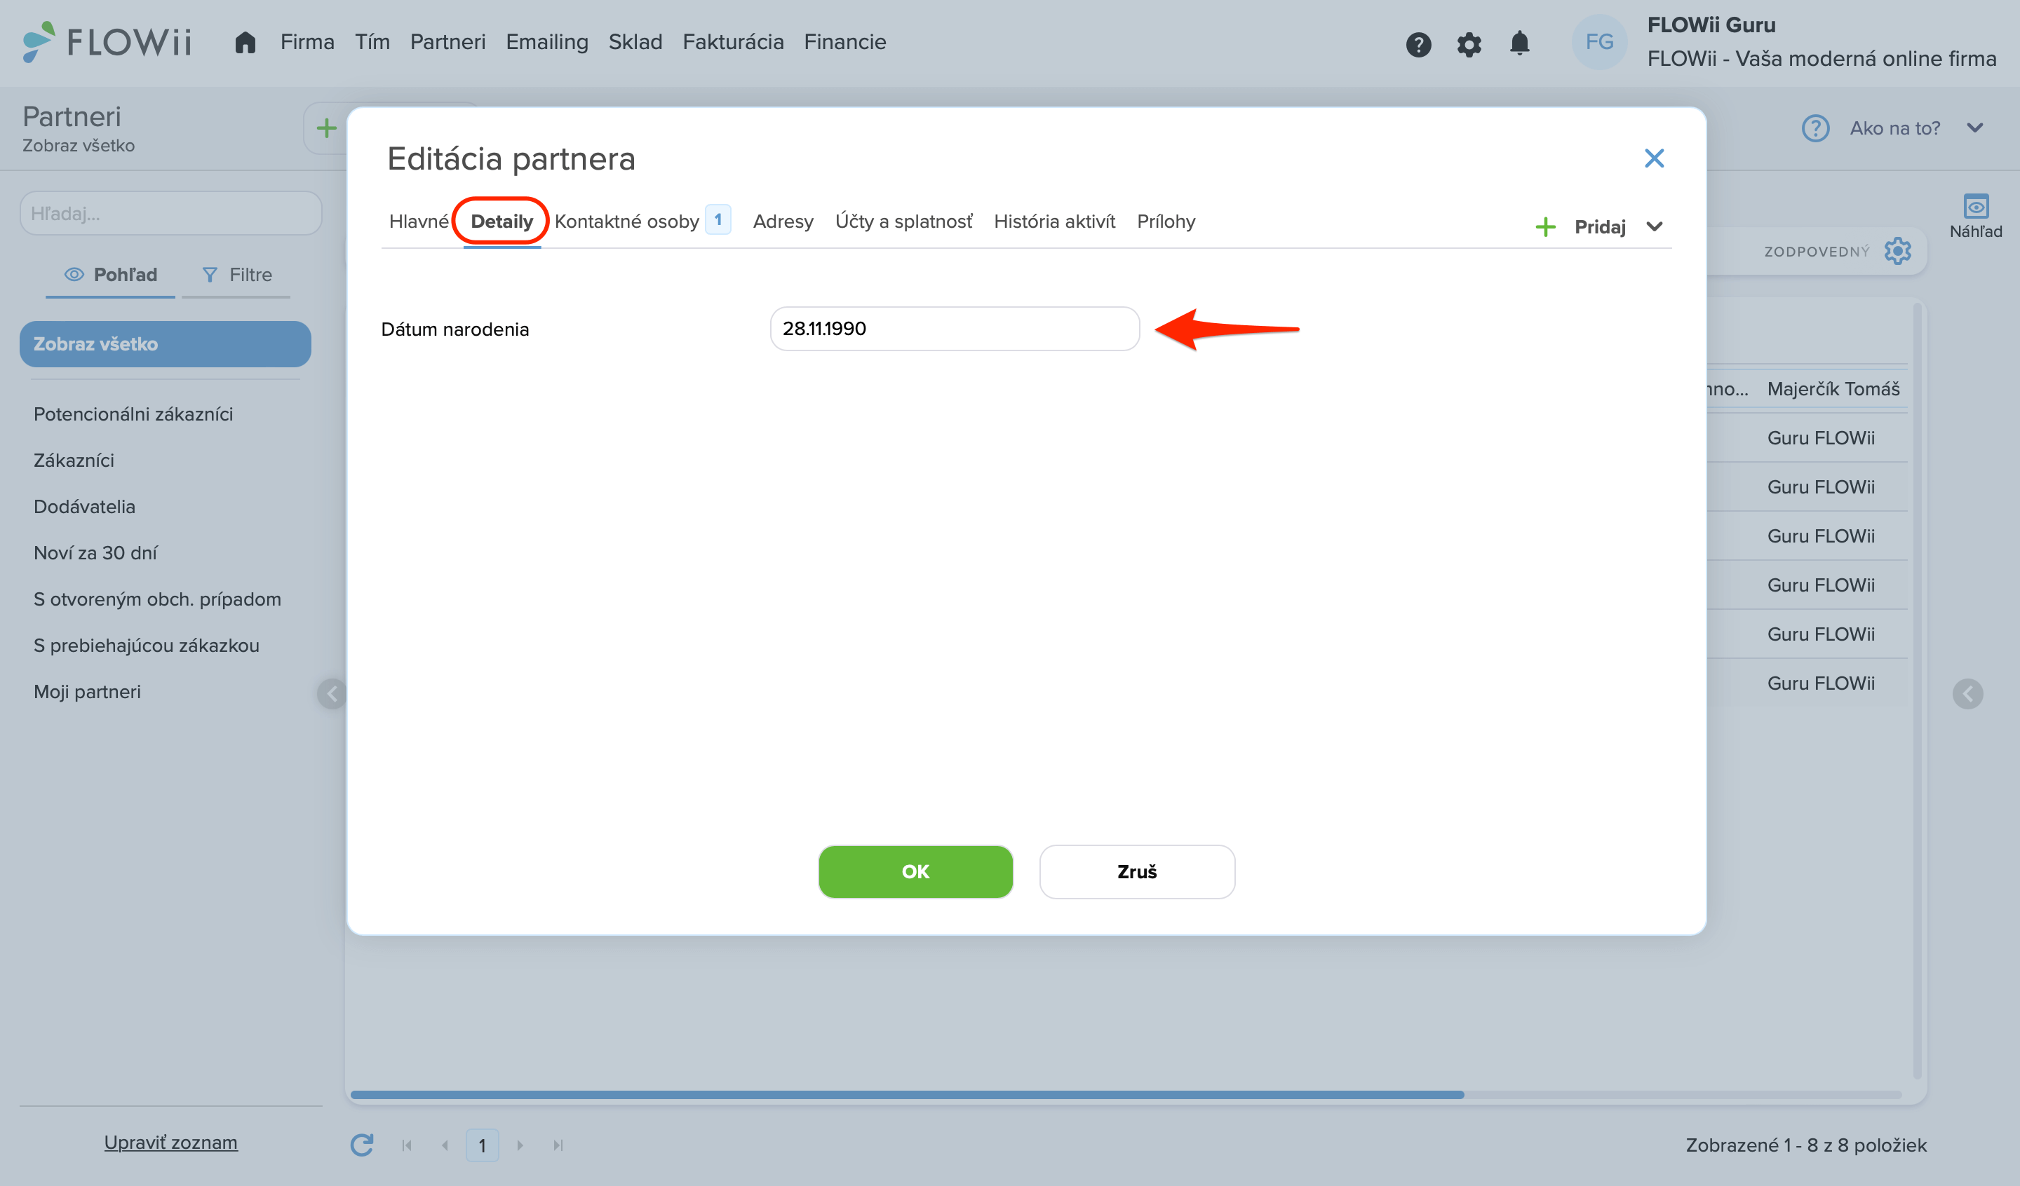Viewport: 2020px width, 1186px height.
Task: Switch to the Hlavné tab
Action: 419,221
